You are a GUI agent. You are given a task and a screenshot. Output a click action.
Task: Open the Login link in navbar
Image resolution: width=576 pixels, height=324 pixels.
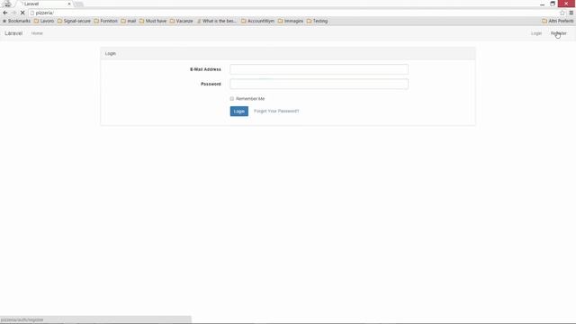[x=536, y=33]
